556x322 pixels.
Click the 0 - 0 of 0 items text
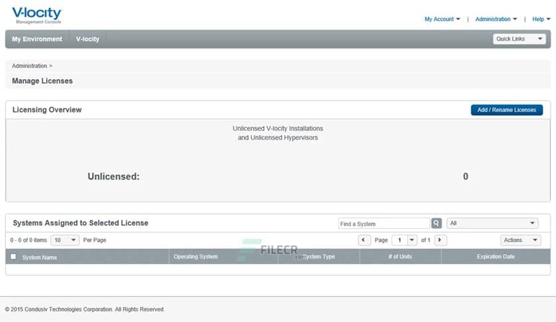pyautogui.click(x=29, y=240)
